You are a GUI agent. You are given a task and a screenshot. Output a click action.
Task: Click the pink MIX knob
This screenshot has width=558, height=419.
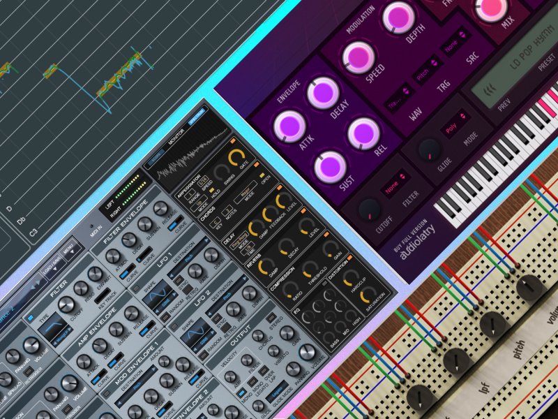pyautogui.click(x=492, y=7)
